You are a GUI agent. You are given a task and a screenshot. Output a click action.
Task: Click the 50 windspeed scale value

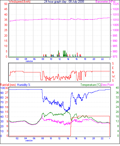[6, 4]
